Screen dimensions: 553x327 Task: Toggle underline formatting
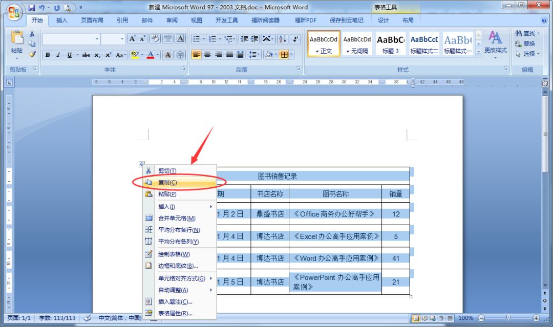point(70,55)
